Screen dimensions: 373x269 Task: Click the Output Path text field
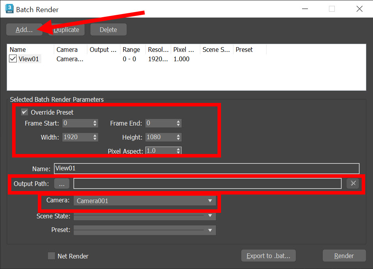coord(207,184)
